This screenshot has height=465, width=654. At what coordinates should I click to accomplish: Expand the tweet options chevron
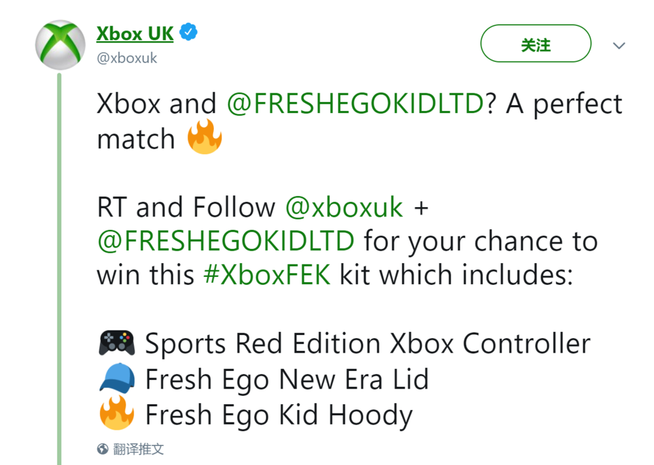[618, 46]
